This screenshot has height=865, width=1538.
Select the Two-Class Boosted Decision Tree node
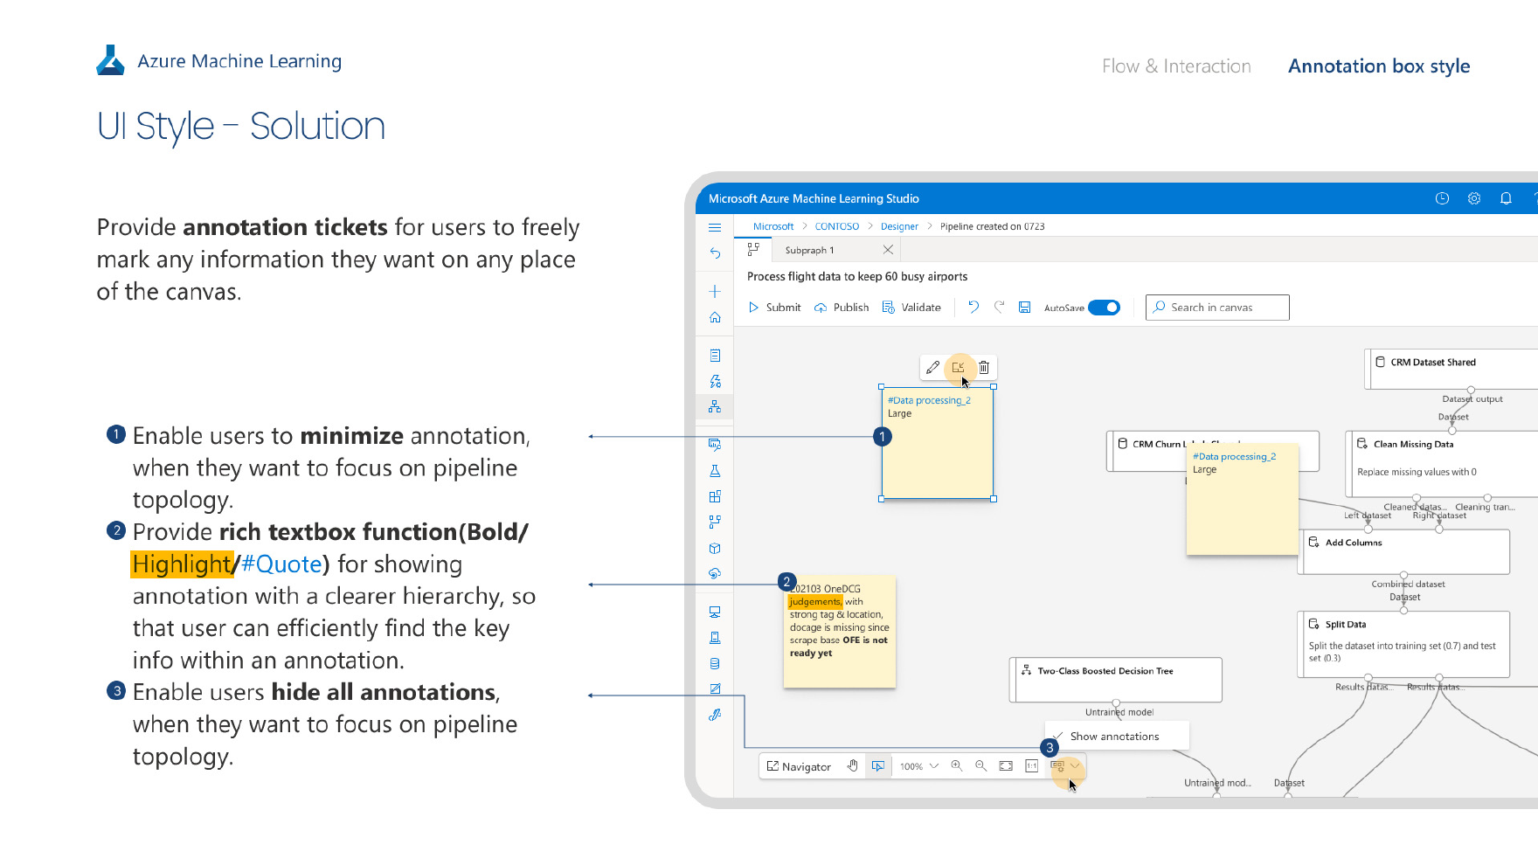(x=1116, y=679)
